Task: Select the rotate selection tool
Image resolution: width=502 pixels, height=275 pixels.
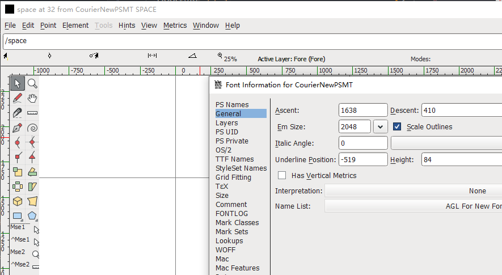Action: click(32, 172)
